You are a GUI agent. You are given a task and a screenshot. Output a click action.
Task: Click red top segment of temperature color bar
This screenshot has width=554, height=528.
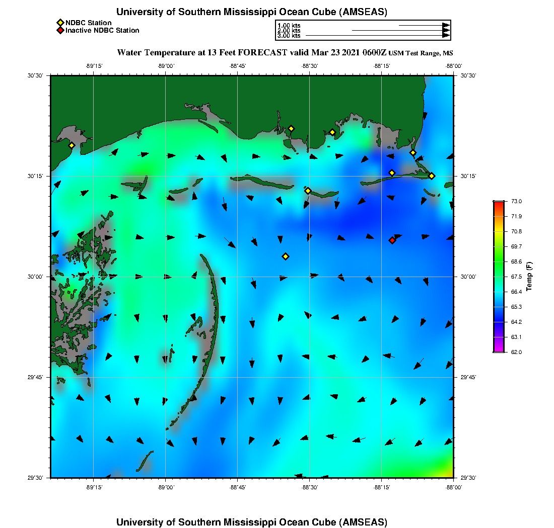tap(498, 205)
